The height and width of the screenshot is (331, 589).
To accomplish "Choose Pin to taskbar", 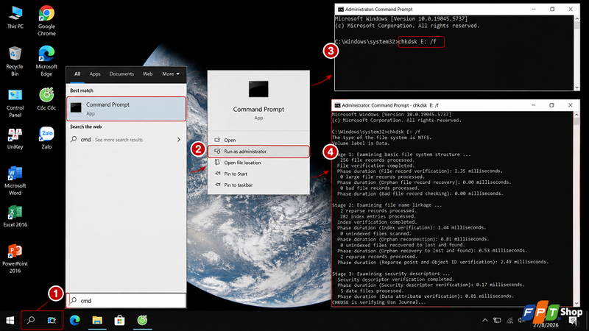I will click(x=259, y=185).
